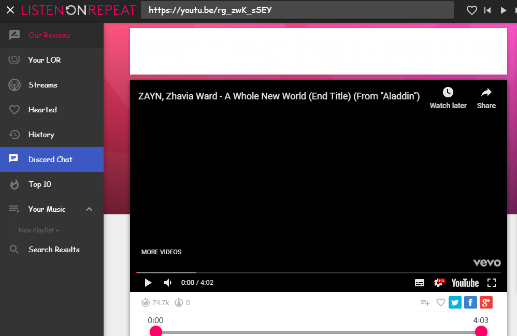Watch on YouTube logo button
The height and width of the screenshot is (336, 517).
coord(465,283)
